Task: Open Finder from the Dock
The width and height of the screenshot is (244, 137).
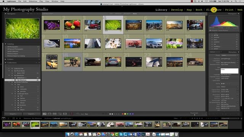Action: pyautogui.click(x=67, y=134)
